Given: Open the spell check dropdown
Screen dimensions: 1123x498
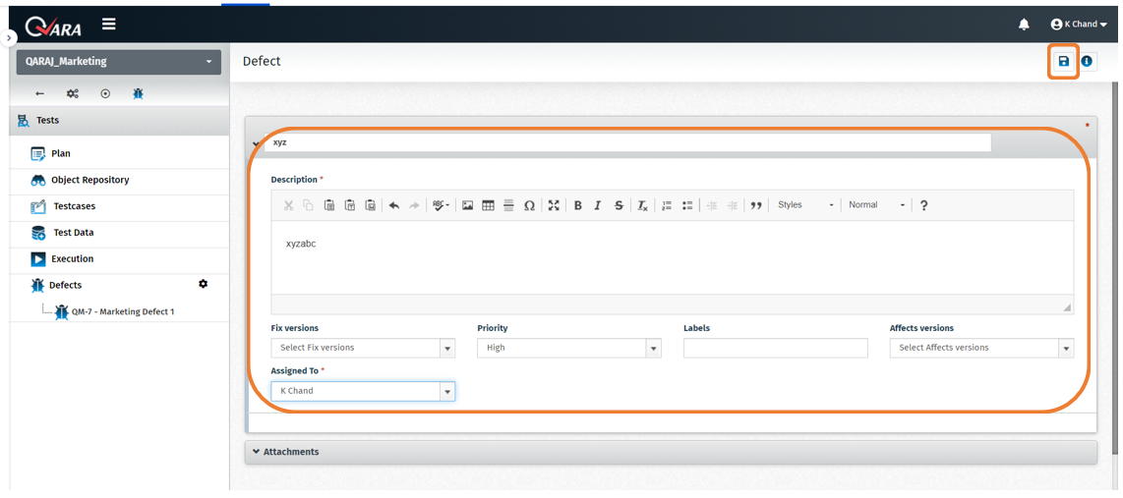Looking at the screenshot, I should 442,205.
